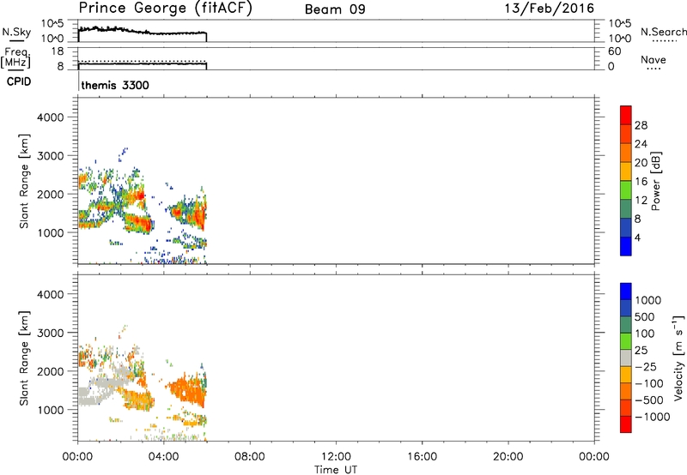The image size is (687, 475).
Task: Click the 'Freq. [MHz]' axis label
Action: pos(15,57)
